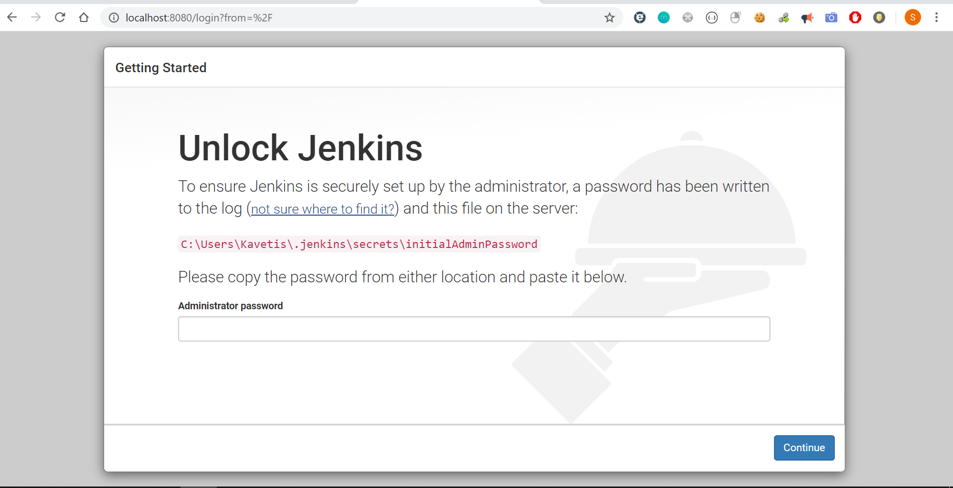Reload the Jenkins login page
The image size is (953, 488).
click(x=60, y=18)
